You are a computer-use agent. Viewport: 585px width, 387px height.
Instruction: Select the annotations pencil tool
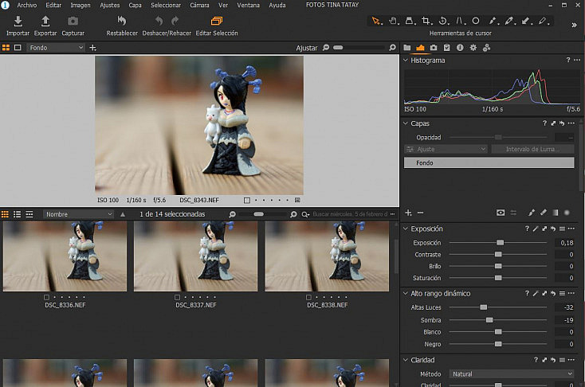(x=543, y=21)
